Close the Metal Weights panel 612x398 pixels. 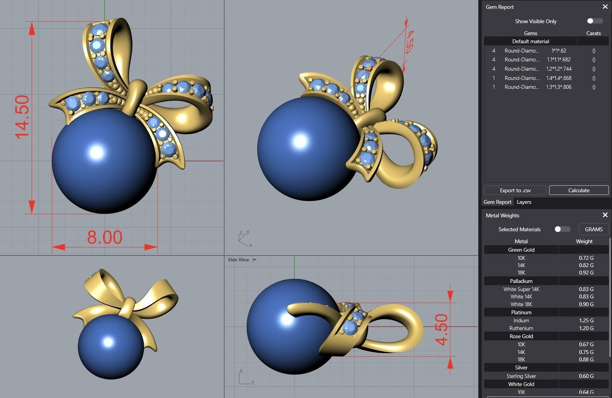click(x=605, y=215)
